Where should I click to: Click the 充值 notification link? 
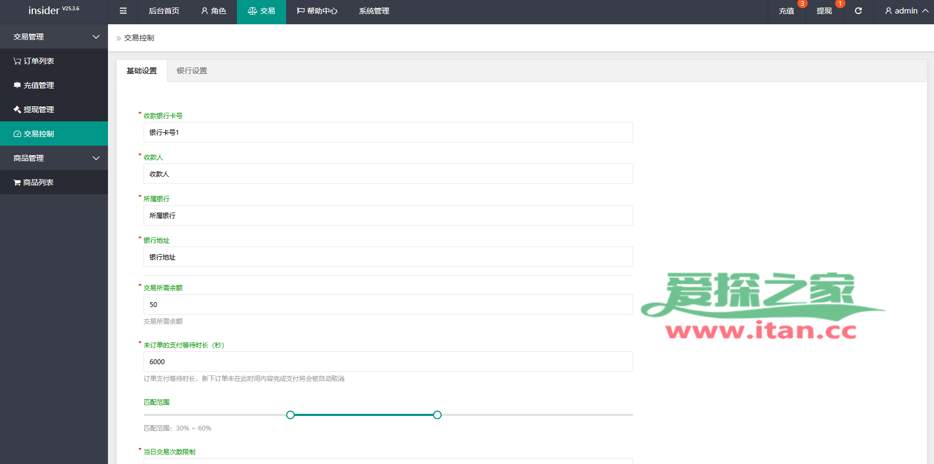tap(786, 11)
